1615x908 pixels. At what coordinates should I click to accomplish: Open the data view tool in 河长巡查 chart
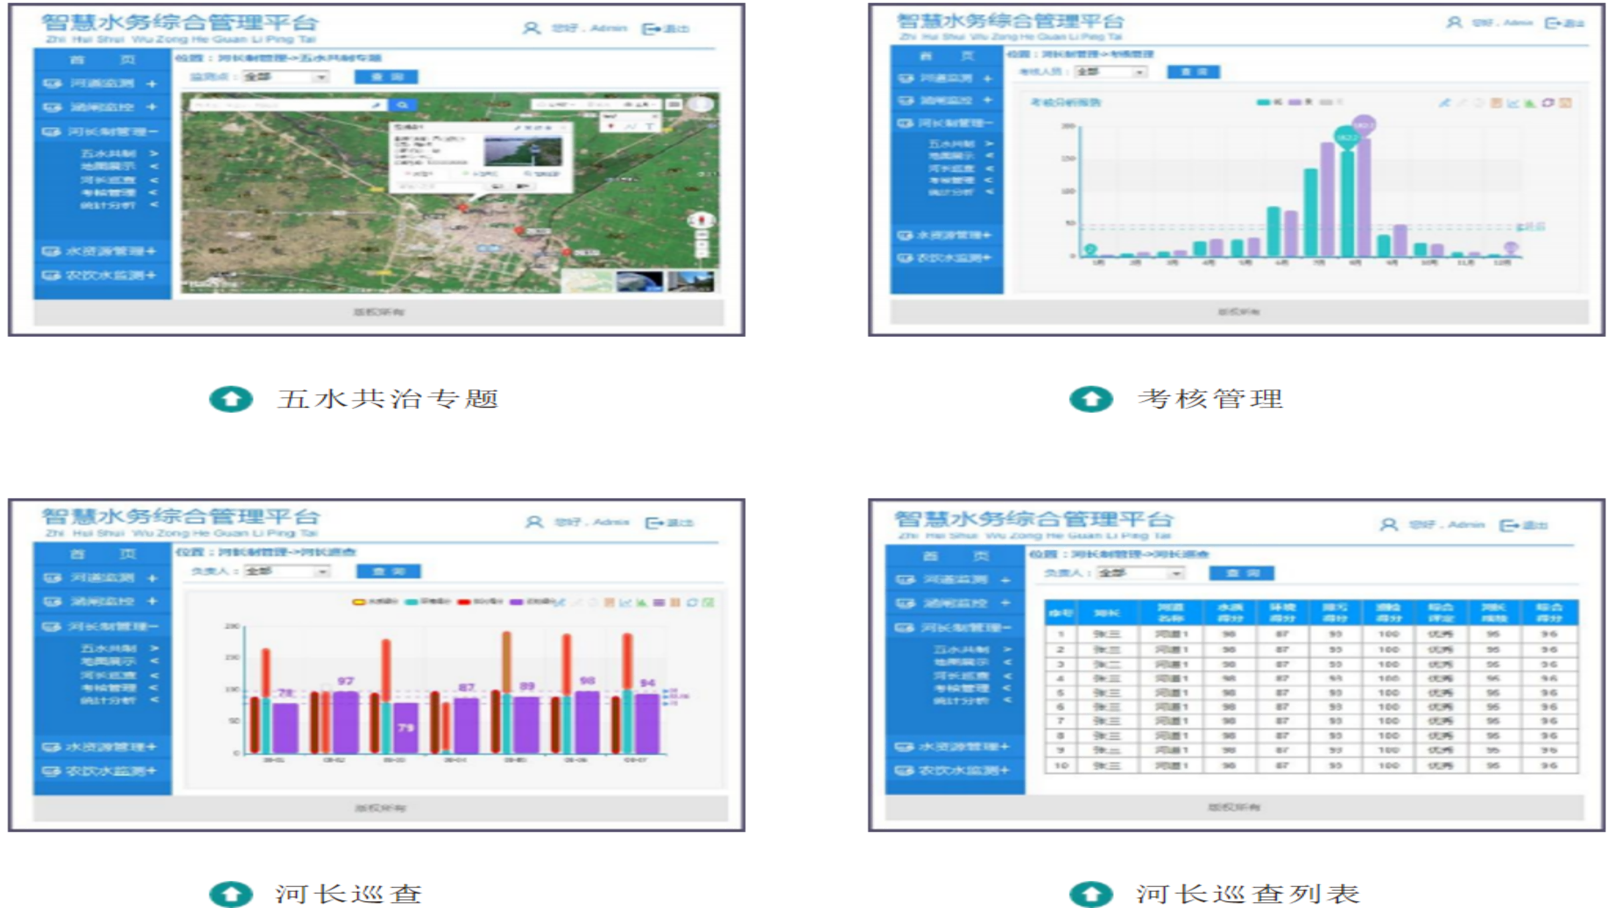pos(609,603)
